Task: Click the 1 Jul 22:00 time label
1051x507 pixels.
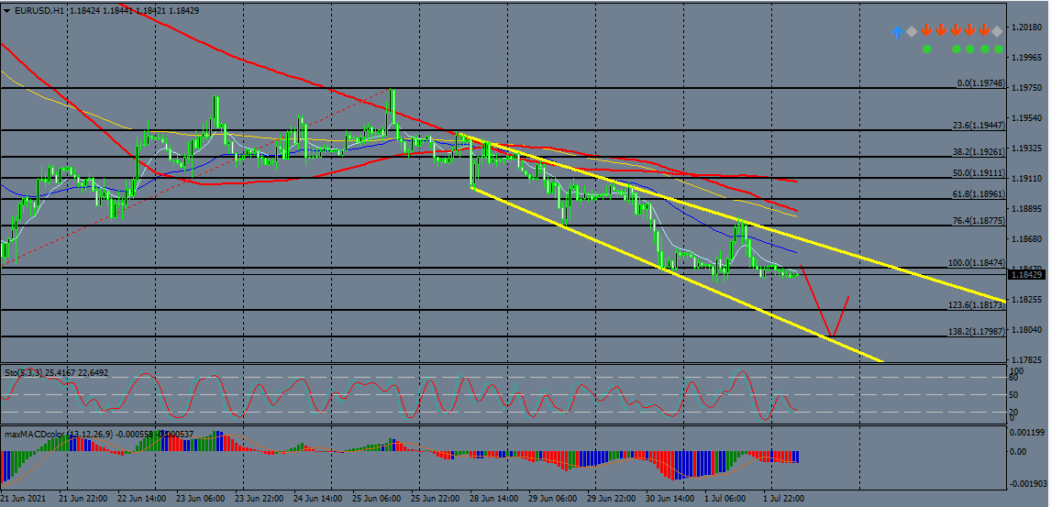Action: [784, 499]
